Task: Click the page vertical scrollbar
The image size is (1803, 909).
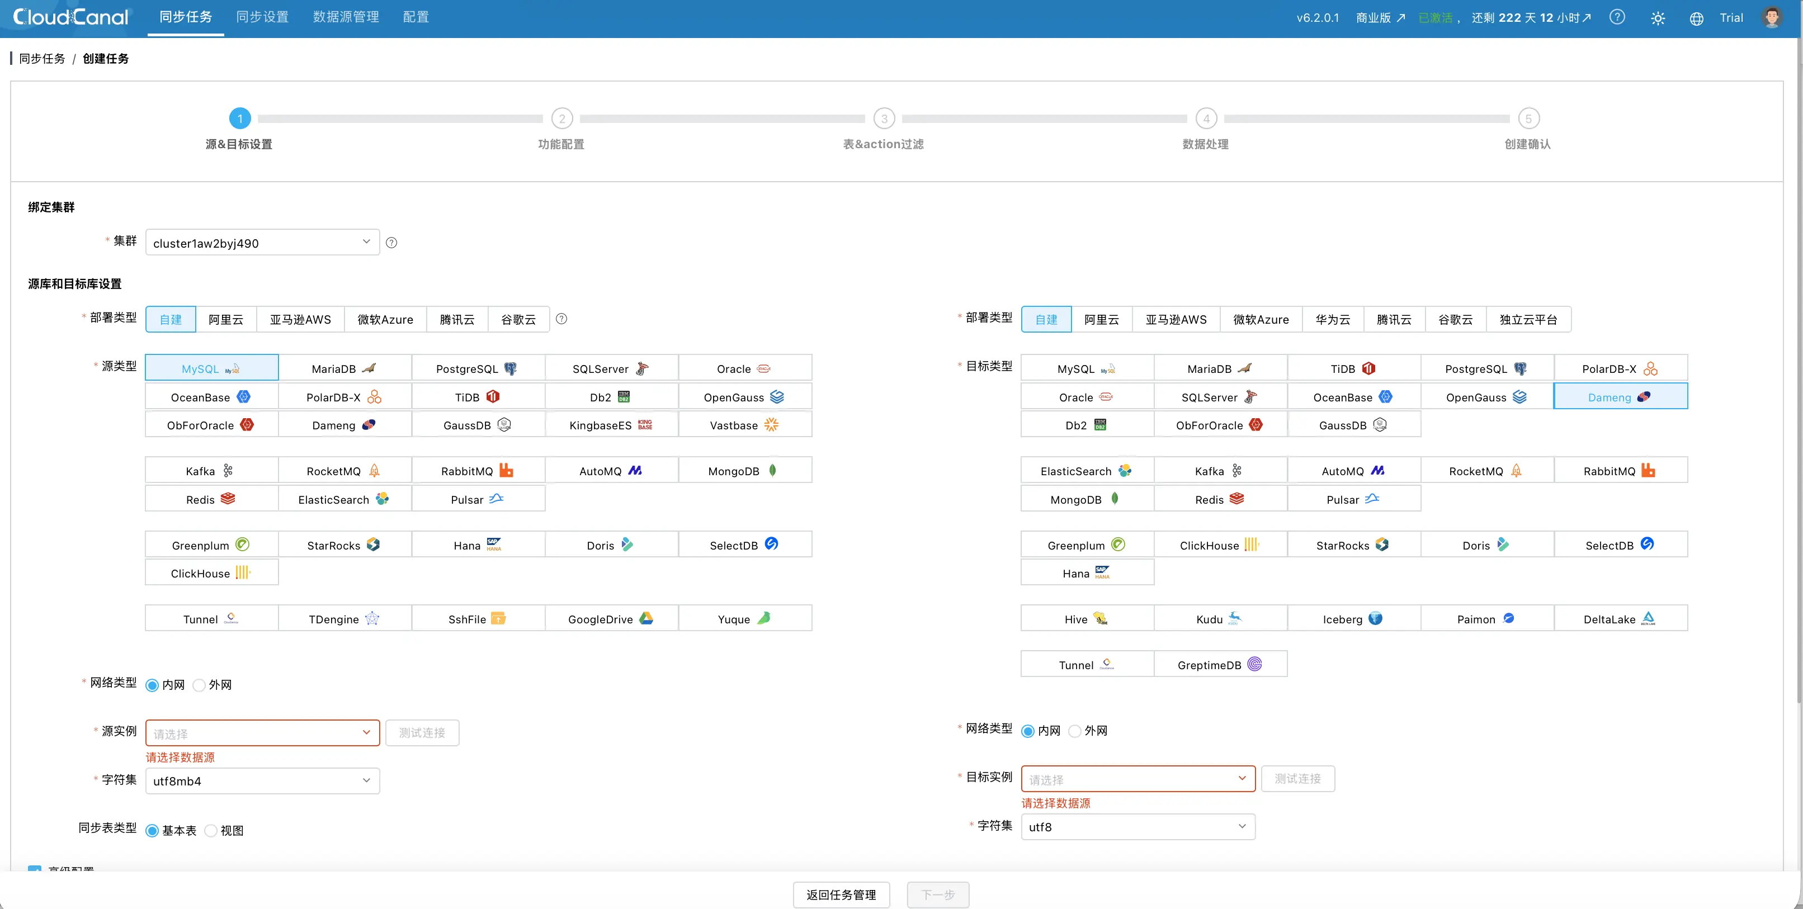Action: coord(1799,371)
